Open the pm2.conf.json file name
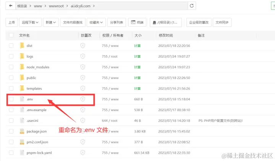275x161 pixels. pos(37,142)
